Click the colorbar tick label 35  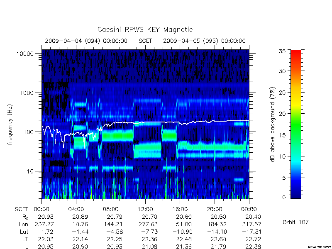click(282, 51)
